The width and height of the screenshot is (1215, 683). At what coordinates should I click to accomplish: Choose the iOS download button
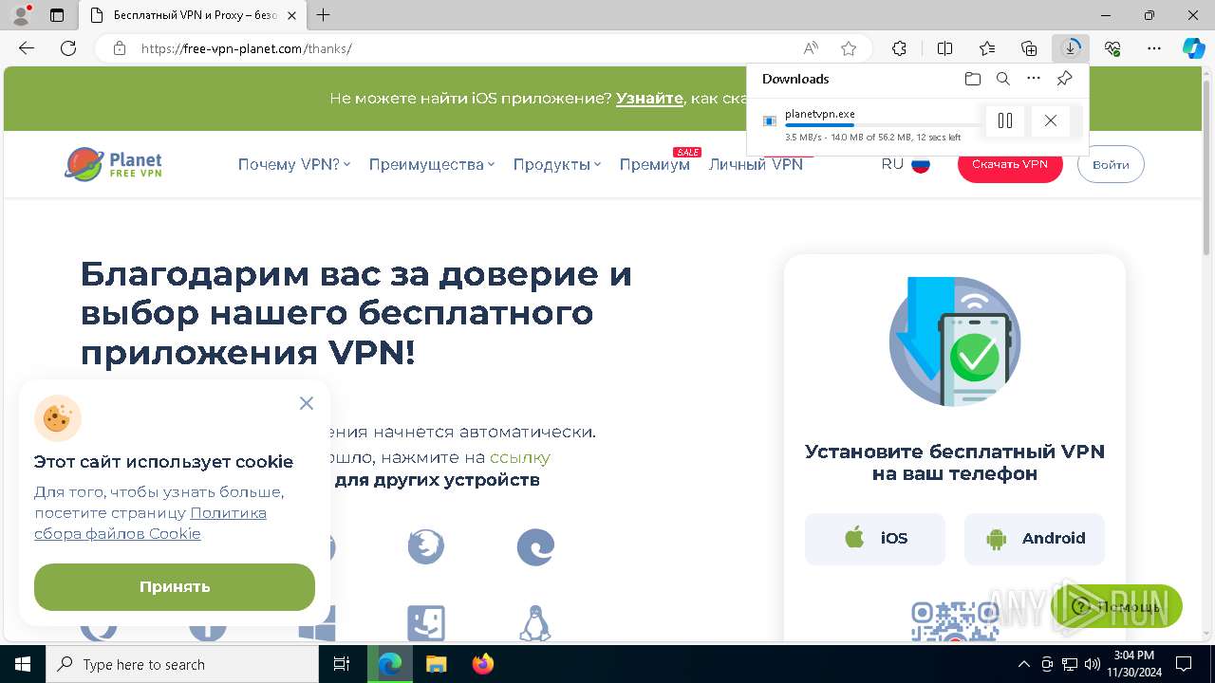[875, 539]
